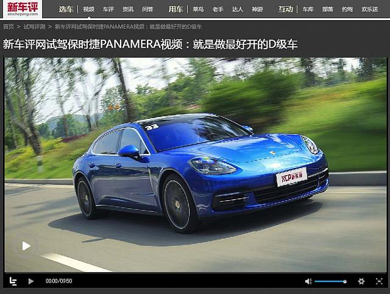Open the 选车 navigation menu
390x294 pixels.
tap(66, 9)
